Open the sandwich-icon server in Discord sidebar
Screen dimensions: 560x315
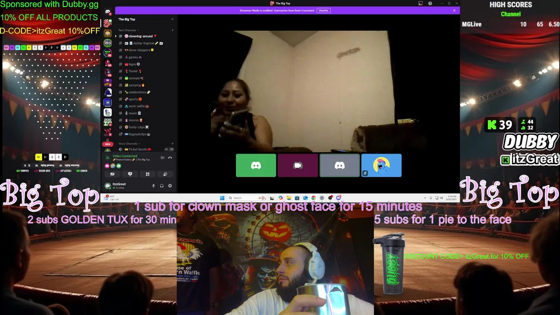click(x=108, y=33)
